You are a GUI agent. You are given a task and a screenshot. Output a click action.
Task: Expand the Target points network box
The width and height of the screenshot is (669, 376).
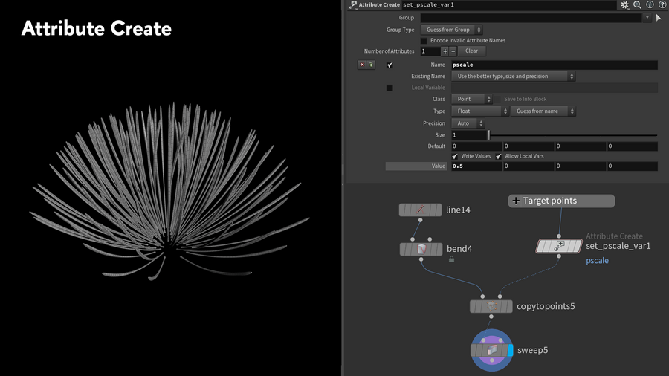click(x=516, y=201)
